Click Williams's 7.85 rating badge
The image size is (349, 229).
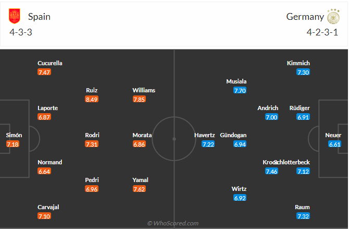(139, 99)
